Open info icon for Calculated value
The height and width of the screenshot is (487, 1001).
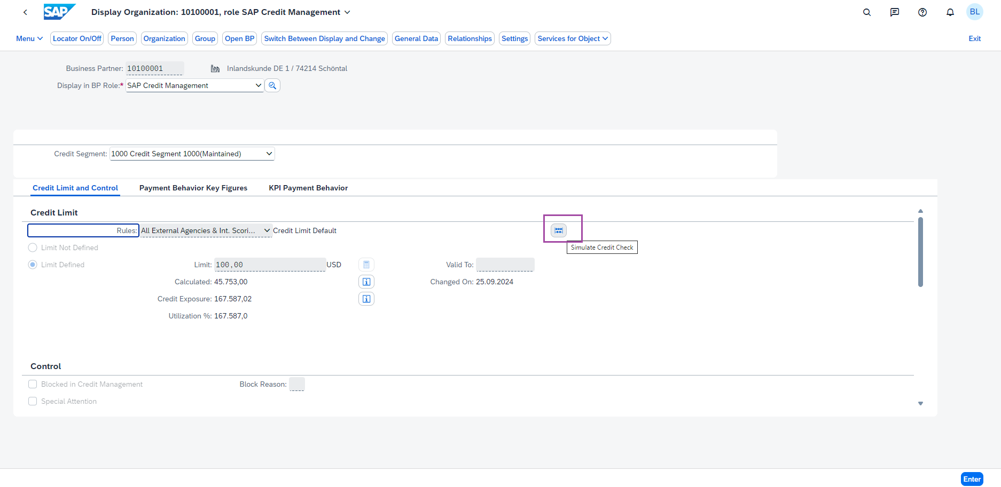point(366,282)
